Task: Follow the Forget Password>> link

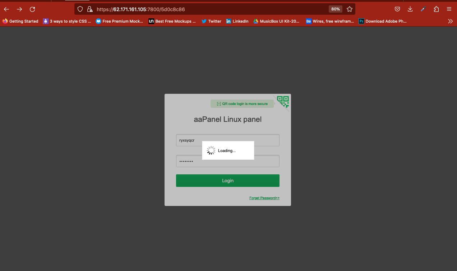Action: click(x=264, y=198)
